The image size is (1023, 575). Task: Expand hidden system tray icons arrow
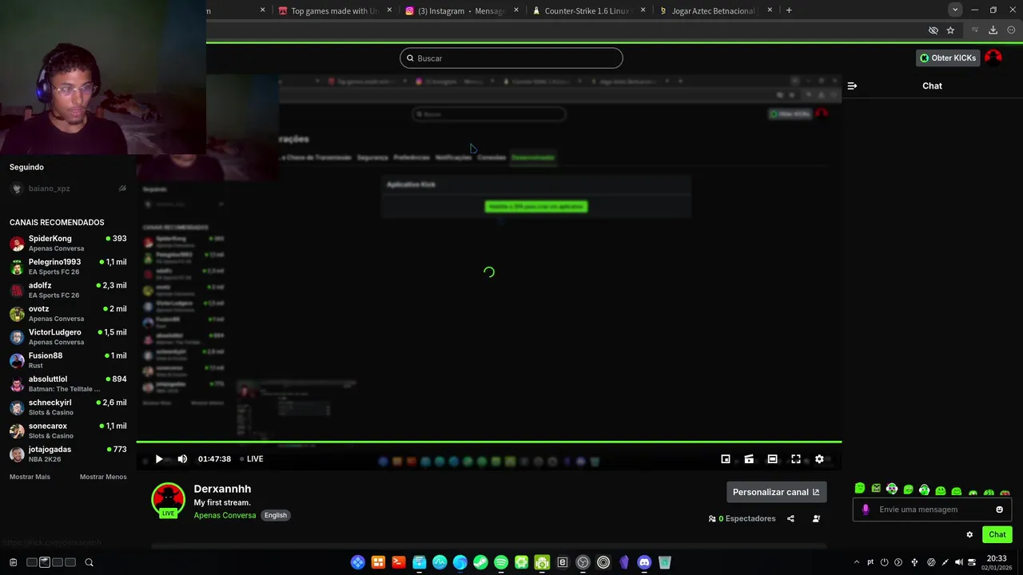(x=856, y=562)
